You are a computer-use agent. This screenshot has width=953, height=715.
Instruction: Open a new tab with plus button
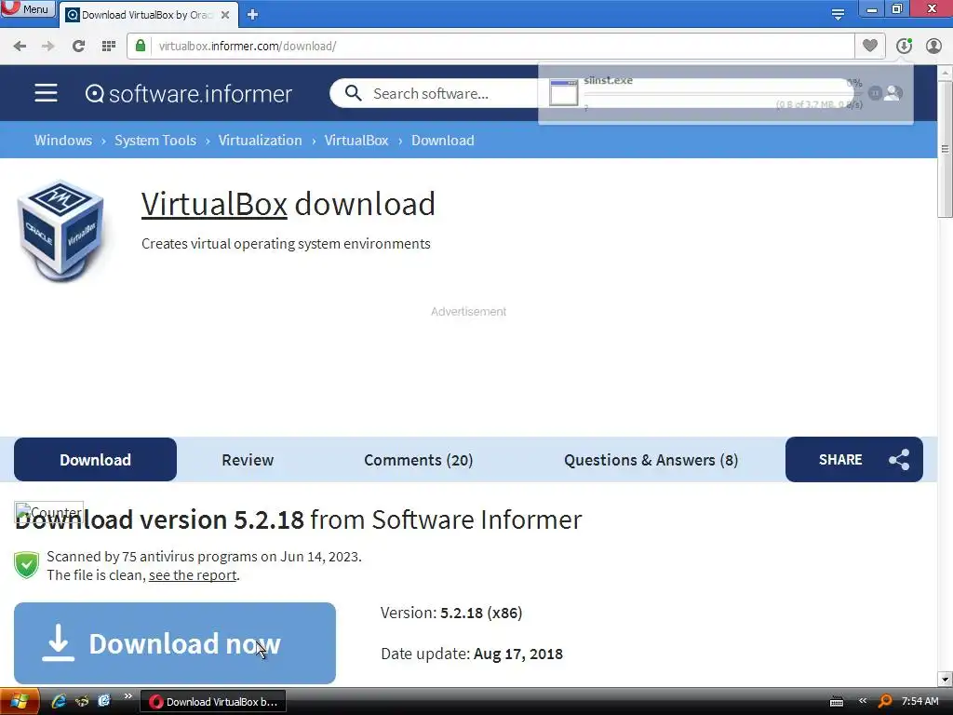253,15
